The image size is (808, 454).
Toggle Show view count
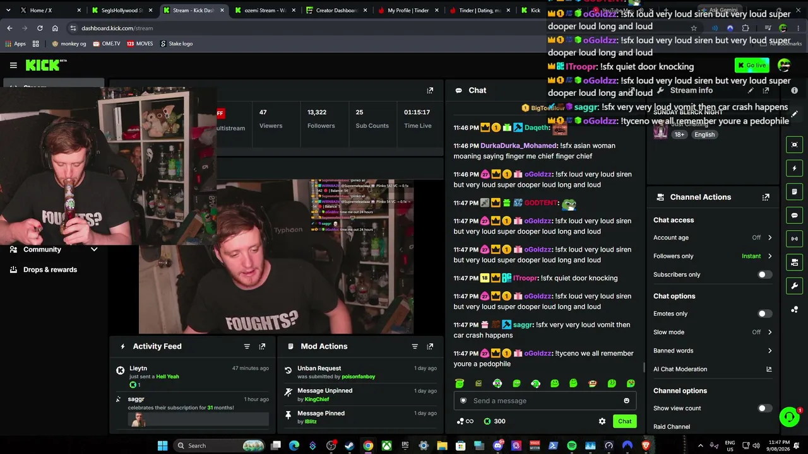(764, 408)
